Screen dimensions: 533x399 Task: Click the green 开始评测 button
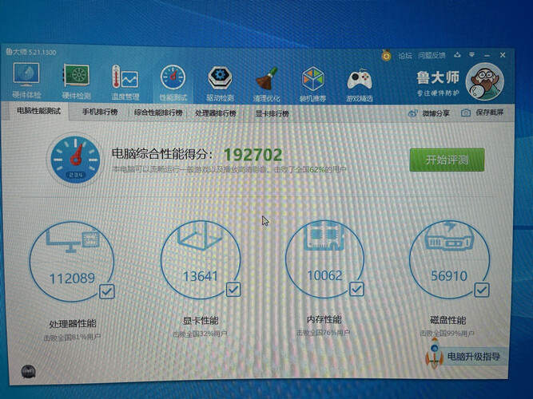click(x=447, y=160)
